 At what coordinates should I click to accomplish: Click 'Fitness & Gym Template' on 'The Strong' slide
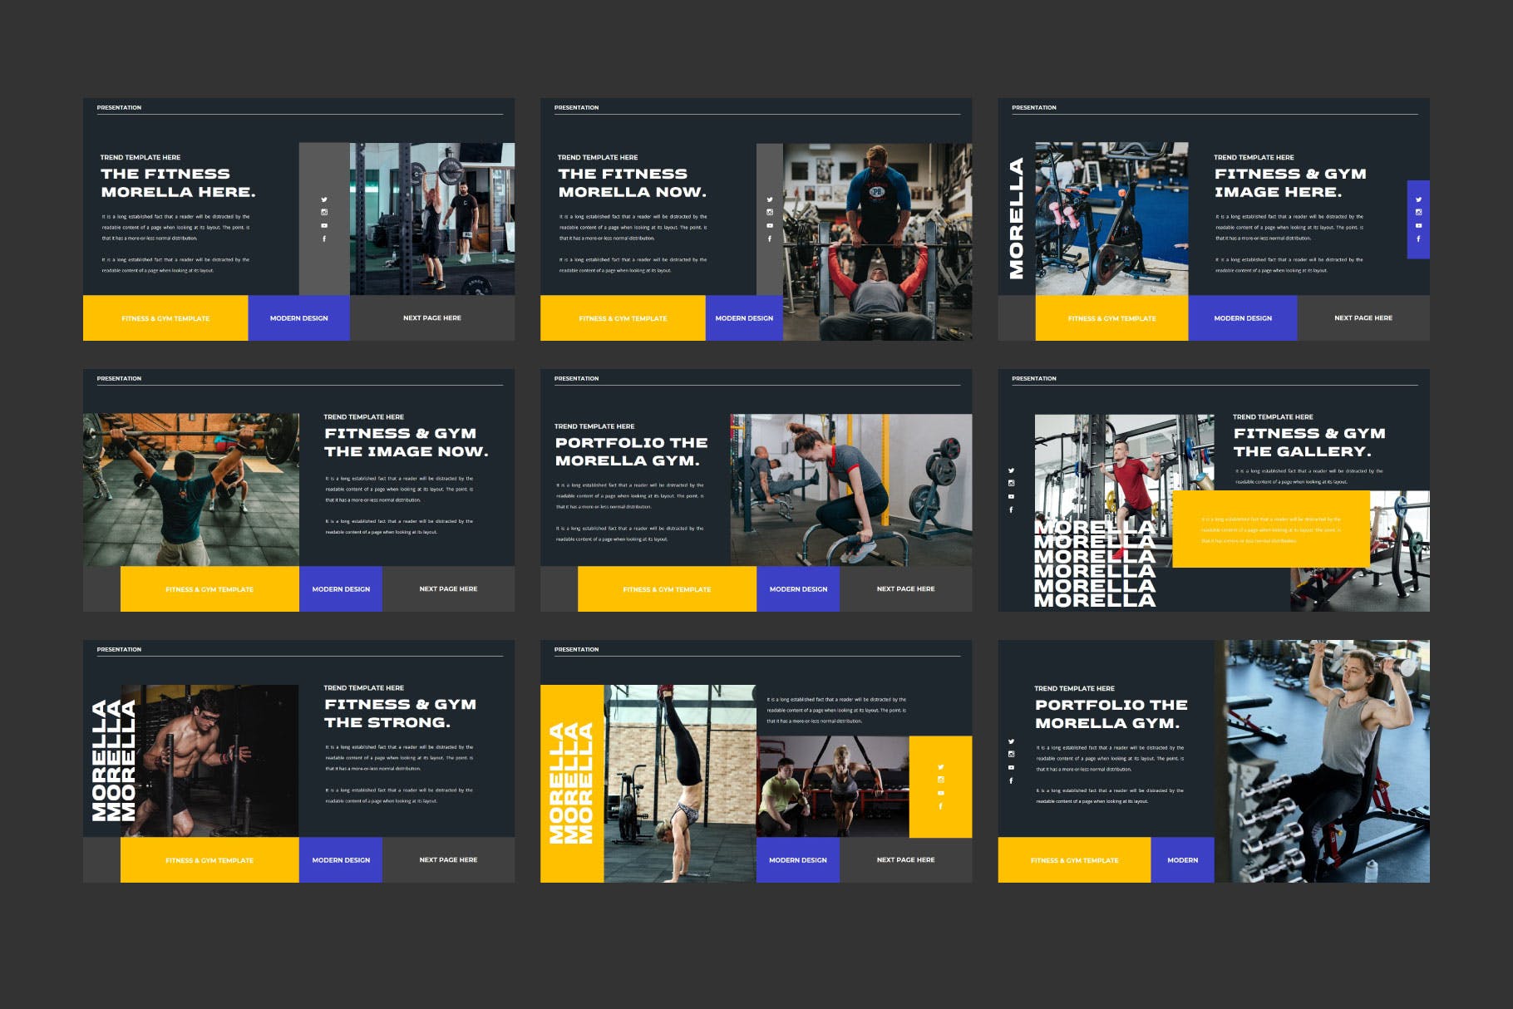pos(209,860)
